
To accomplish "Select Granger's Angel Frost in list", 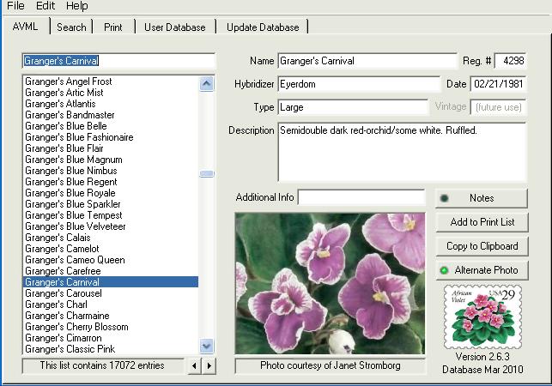I will tap(111, 81).
